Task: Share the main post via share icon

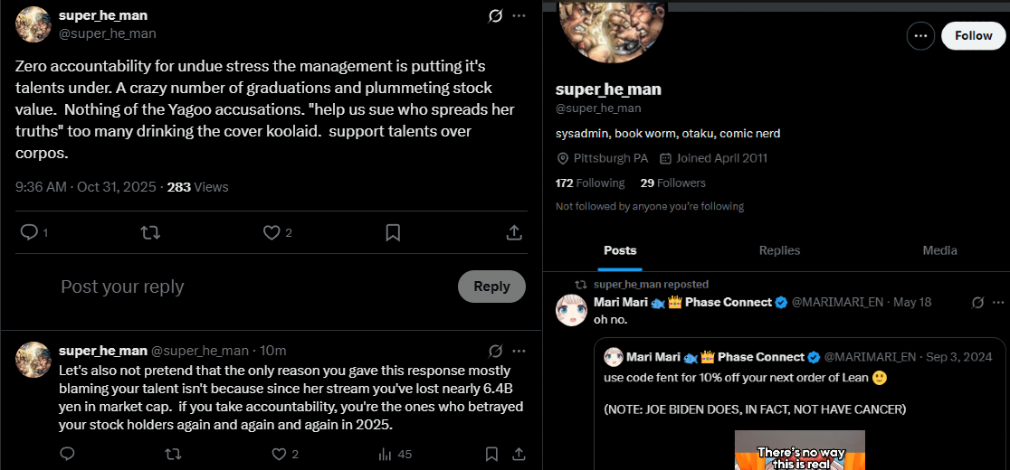Action: [x=514, y=232]
